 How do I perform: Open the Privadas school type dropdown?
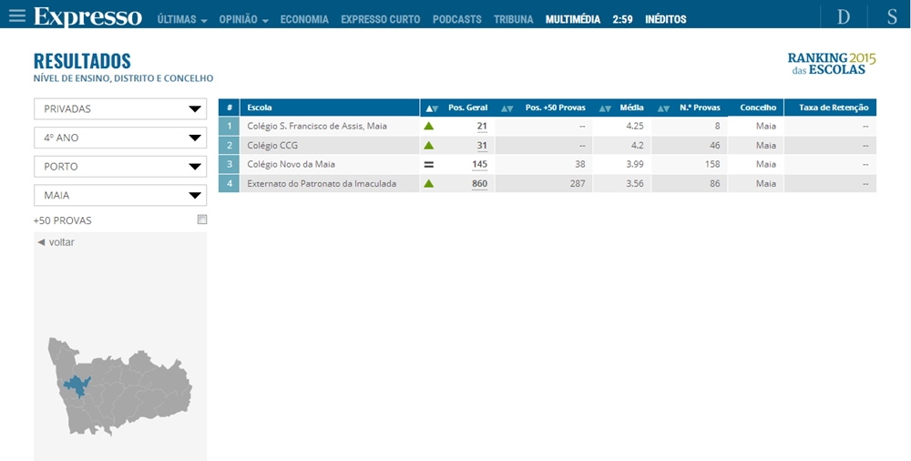tap(120, 109)
